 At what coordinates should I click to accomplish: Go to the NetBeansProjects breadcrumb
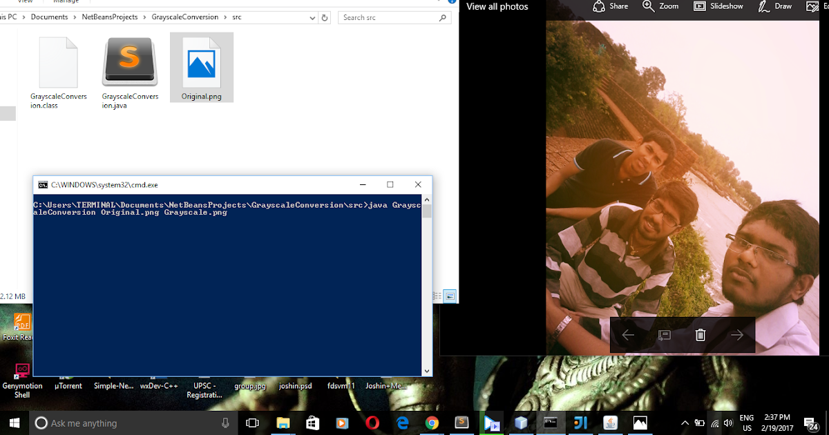pos(110,17)
